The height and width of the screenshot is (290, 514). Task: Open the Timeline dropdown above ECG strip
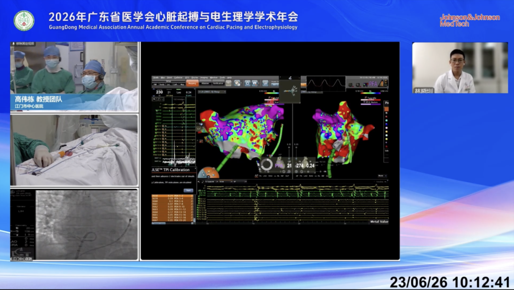[x=381, y=182]
